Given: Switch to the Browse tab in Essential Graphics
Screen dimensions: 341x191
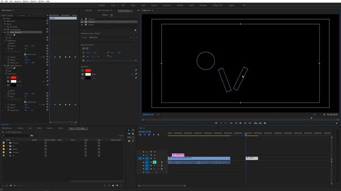Looking at the screenshot, I should pyautogui.click(x=104, y=15).
